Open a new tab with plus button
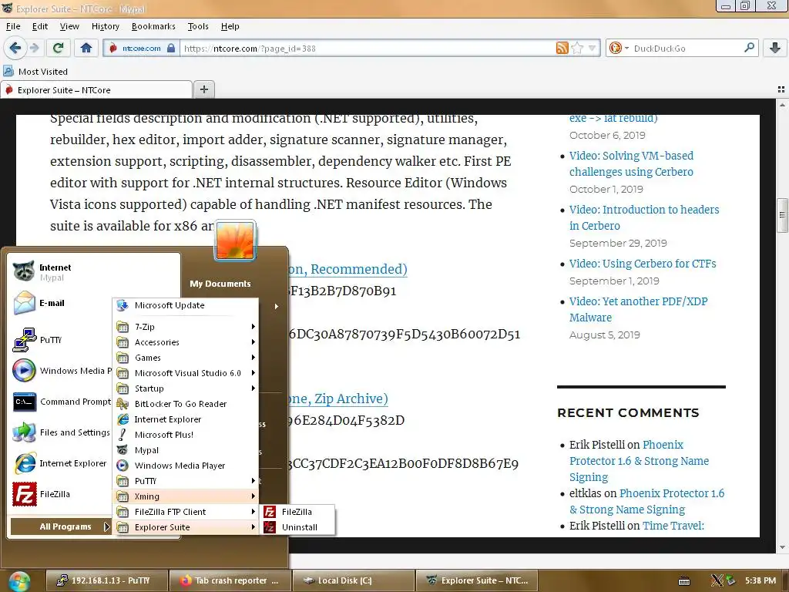The width and height of the screenshot is (789, 592). point(203,89)
